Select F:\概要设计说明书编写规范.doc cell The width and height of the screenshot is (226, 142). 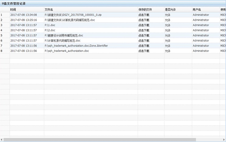64,36
